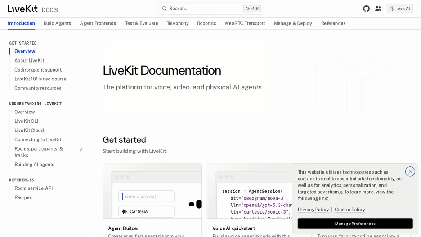This screenshot has height=237, width=421.
Task: Expand the Rooms, participants, & tracks chevron
Action: click(x=81, y=149)
